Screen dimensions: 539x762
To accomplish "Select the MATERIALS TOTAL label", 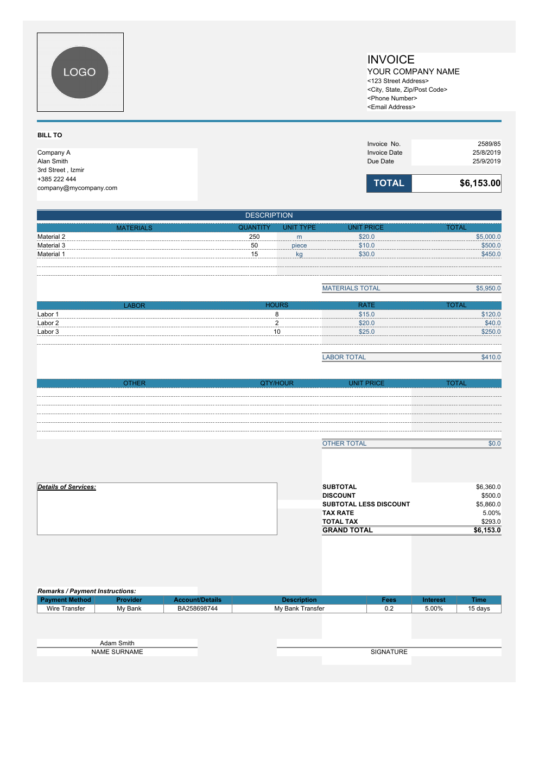I will (x=351, y=288).
